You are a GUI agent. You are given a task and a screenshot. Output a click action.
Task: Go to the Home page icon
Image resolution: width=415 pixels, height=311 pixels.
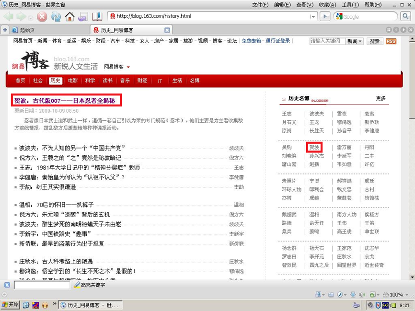coord(69,16)
